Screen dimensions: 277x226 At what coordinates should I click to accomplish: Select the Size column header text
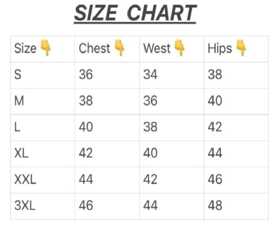25,49
